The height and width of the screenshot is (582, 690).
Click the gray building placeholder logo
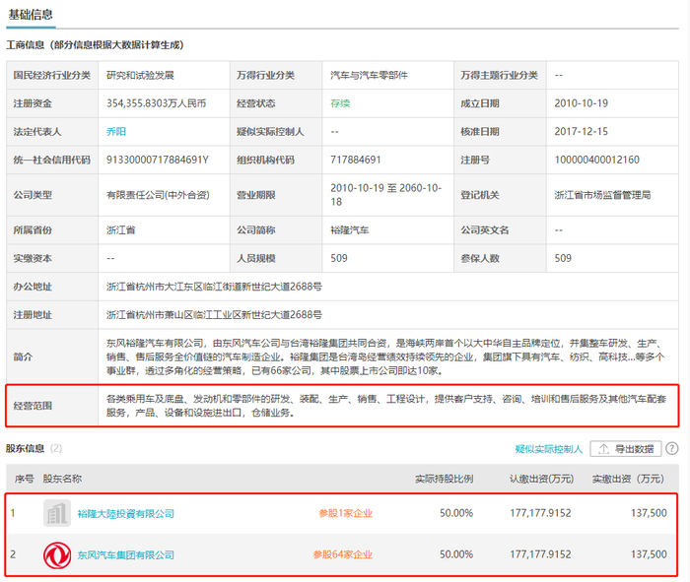point(57,513)
